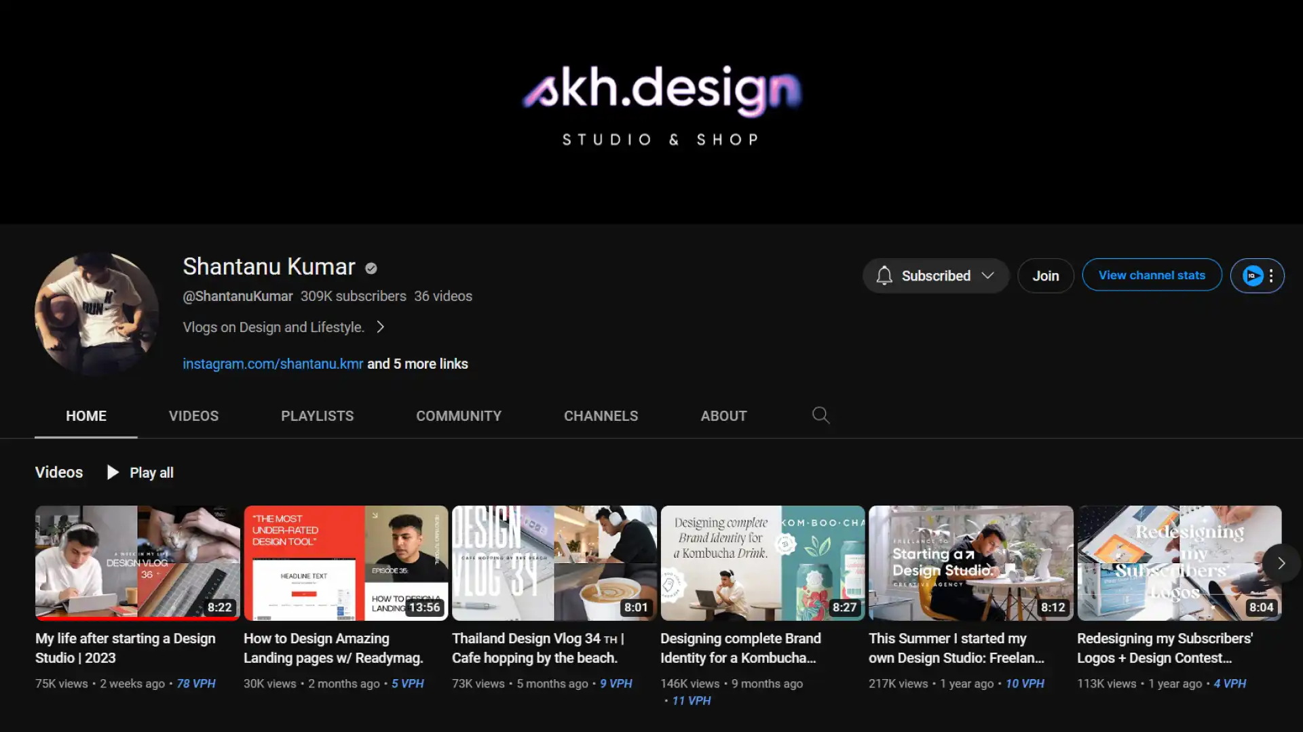This screenshot has height=732, width=1303.
Task: Expand channel description chevron arrow
Action: coord(381,327)
